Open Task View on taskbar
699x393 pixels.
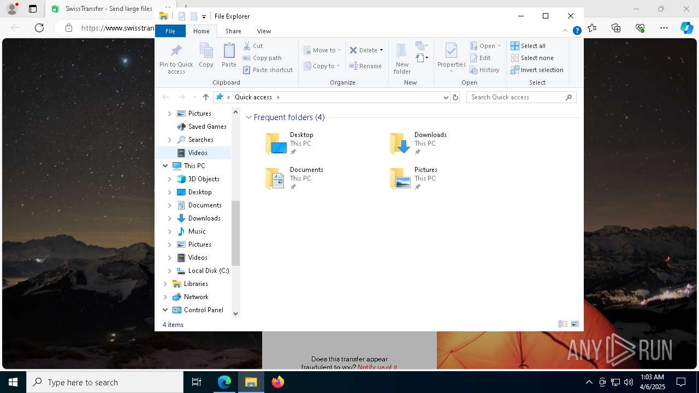pyautogui.click(x=197, y=382)
